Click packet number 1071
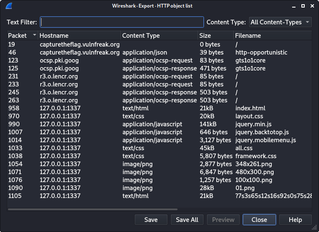The image size is (319, 232). 15,172
